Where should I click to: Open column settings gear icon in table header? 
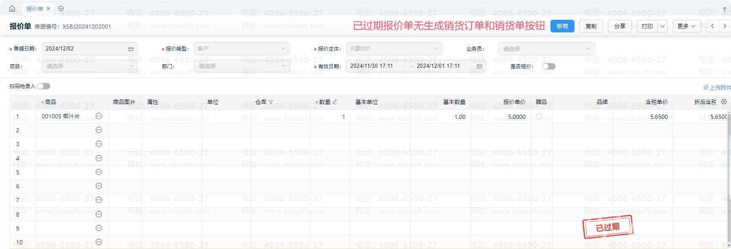724,102
